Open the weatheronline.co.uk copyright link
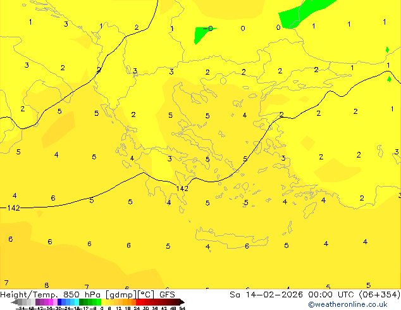Image resolution: width=401 pixels, height=310 pixels. (x=348, y=304)
